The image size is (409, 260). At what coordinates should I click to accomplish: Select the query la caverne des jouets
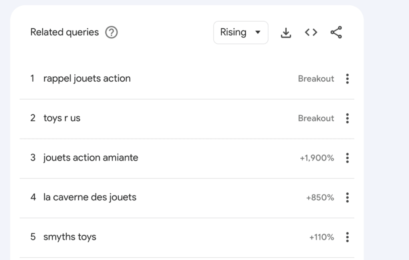pyautogui.click(x=90, y=197)
